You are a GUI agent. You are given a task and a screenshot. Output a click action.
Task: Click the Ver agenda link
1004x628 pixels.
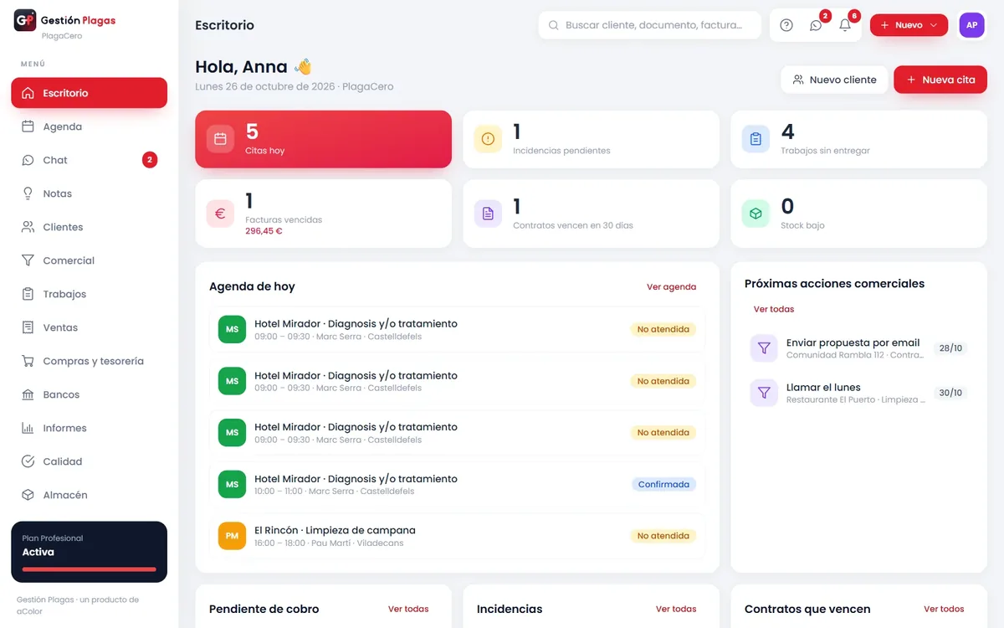tap(671, 287)
